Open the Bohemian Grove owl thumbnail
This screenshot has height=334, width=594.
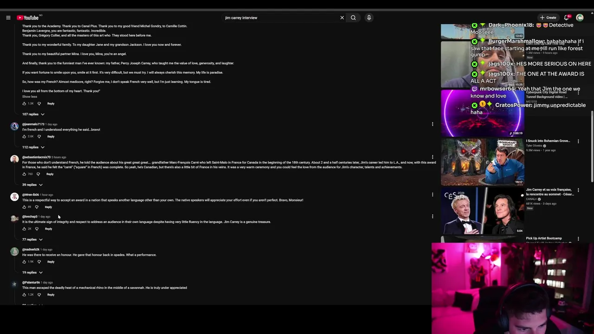coord(483,161)
